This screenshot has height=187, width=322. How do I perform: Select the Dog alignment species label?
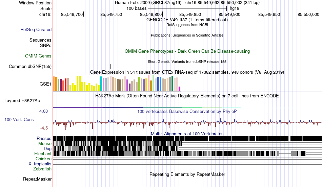coord(47,148)
